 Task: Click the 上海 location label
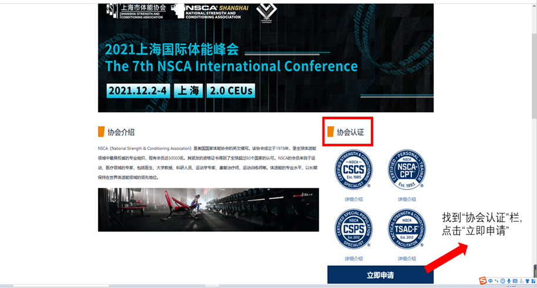click(x=189, y=91)
